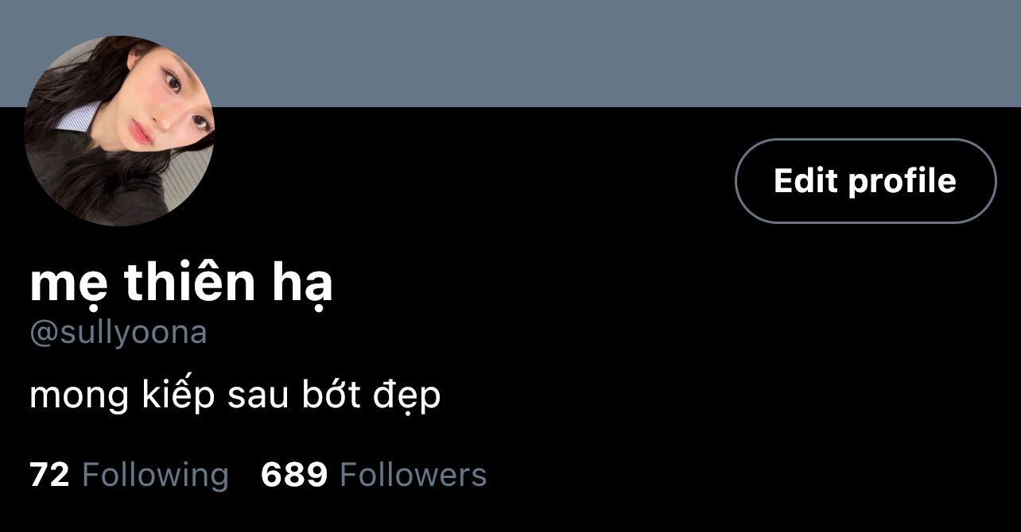Click the Edit profile button
This screenshot has width=1021, height=532.
(x=865, y=181)
